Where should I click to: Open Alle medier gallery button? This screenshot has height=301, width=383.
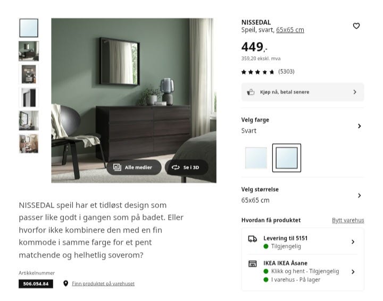134,167
